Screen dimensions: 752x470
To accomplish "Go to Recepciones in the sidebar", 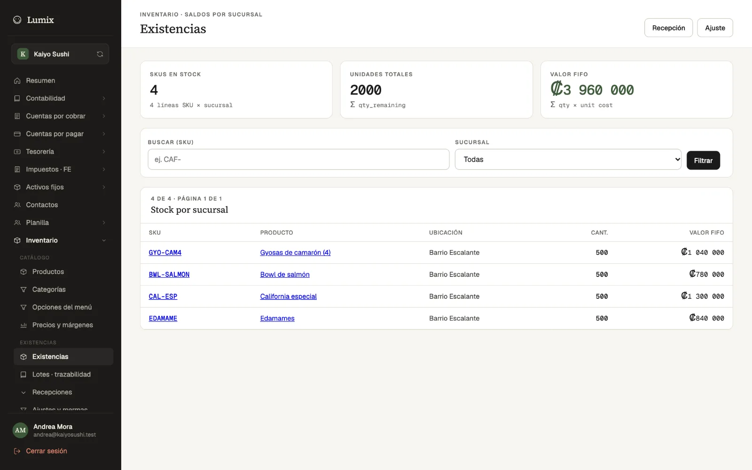I will click(x=63, y=392).
